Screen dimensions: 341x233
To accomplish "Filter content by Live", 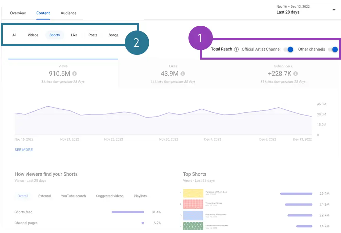I will 74,35.
